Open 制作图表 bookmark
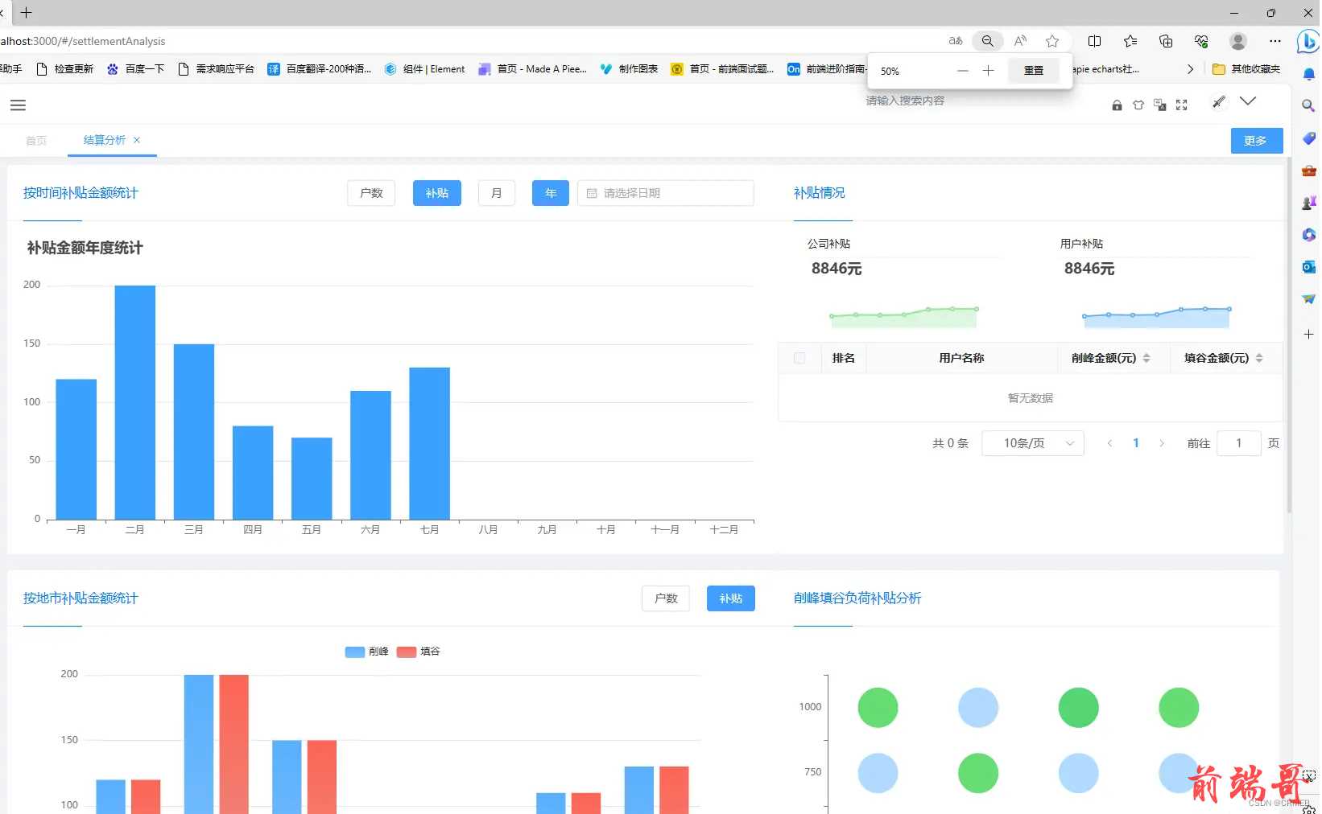Image resolution: width=1322 pixels, height=814 pixels. coord(629,69)
